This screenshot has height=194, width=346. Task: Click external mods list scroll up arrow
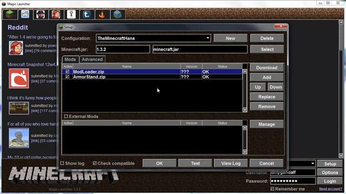[x=245, y=128]
